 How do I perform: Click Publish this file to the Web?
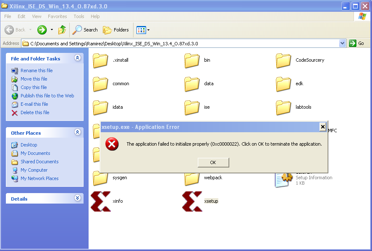(x=47, y=96)
